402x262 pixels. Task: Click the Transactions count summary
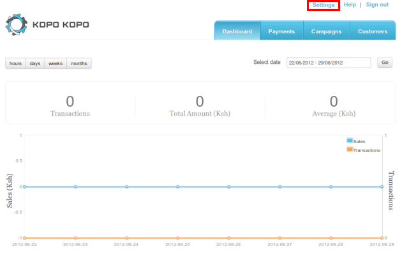tap(70, 101)
